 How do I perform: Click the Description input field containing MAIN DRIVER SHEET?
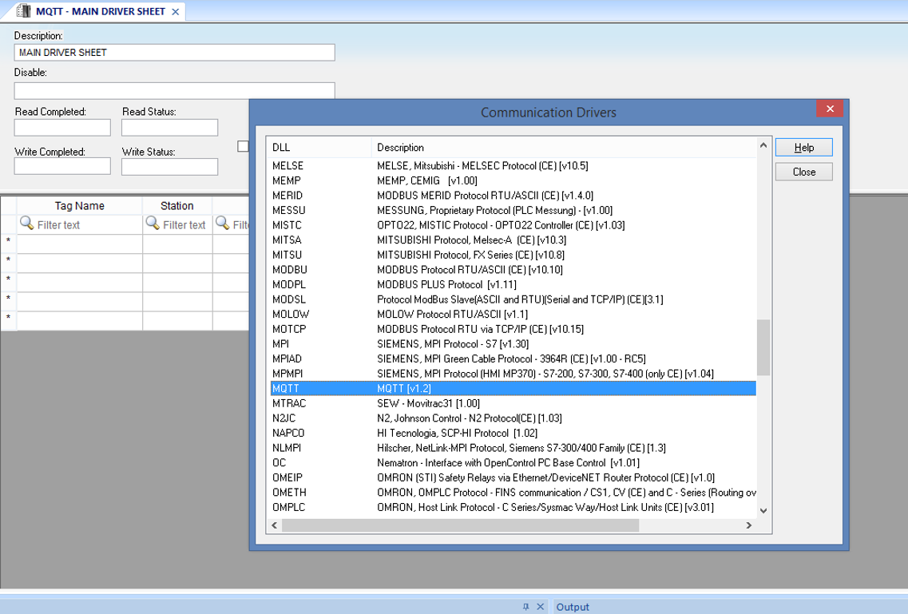[174, 53]
